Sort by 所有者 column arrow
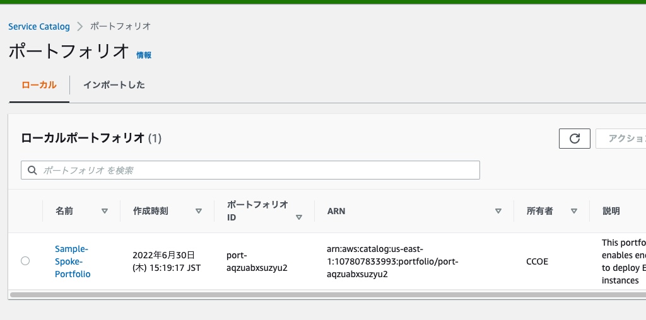The image size is (646, 320). coord(574,212)
